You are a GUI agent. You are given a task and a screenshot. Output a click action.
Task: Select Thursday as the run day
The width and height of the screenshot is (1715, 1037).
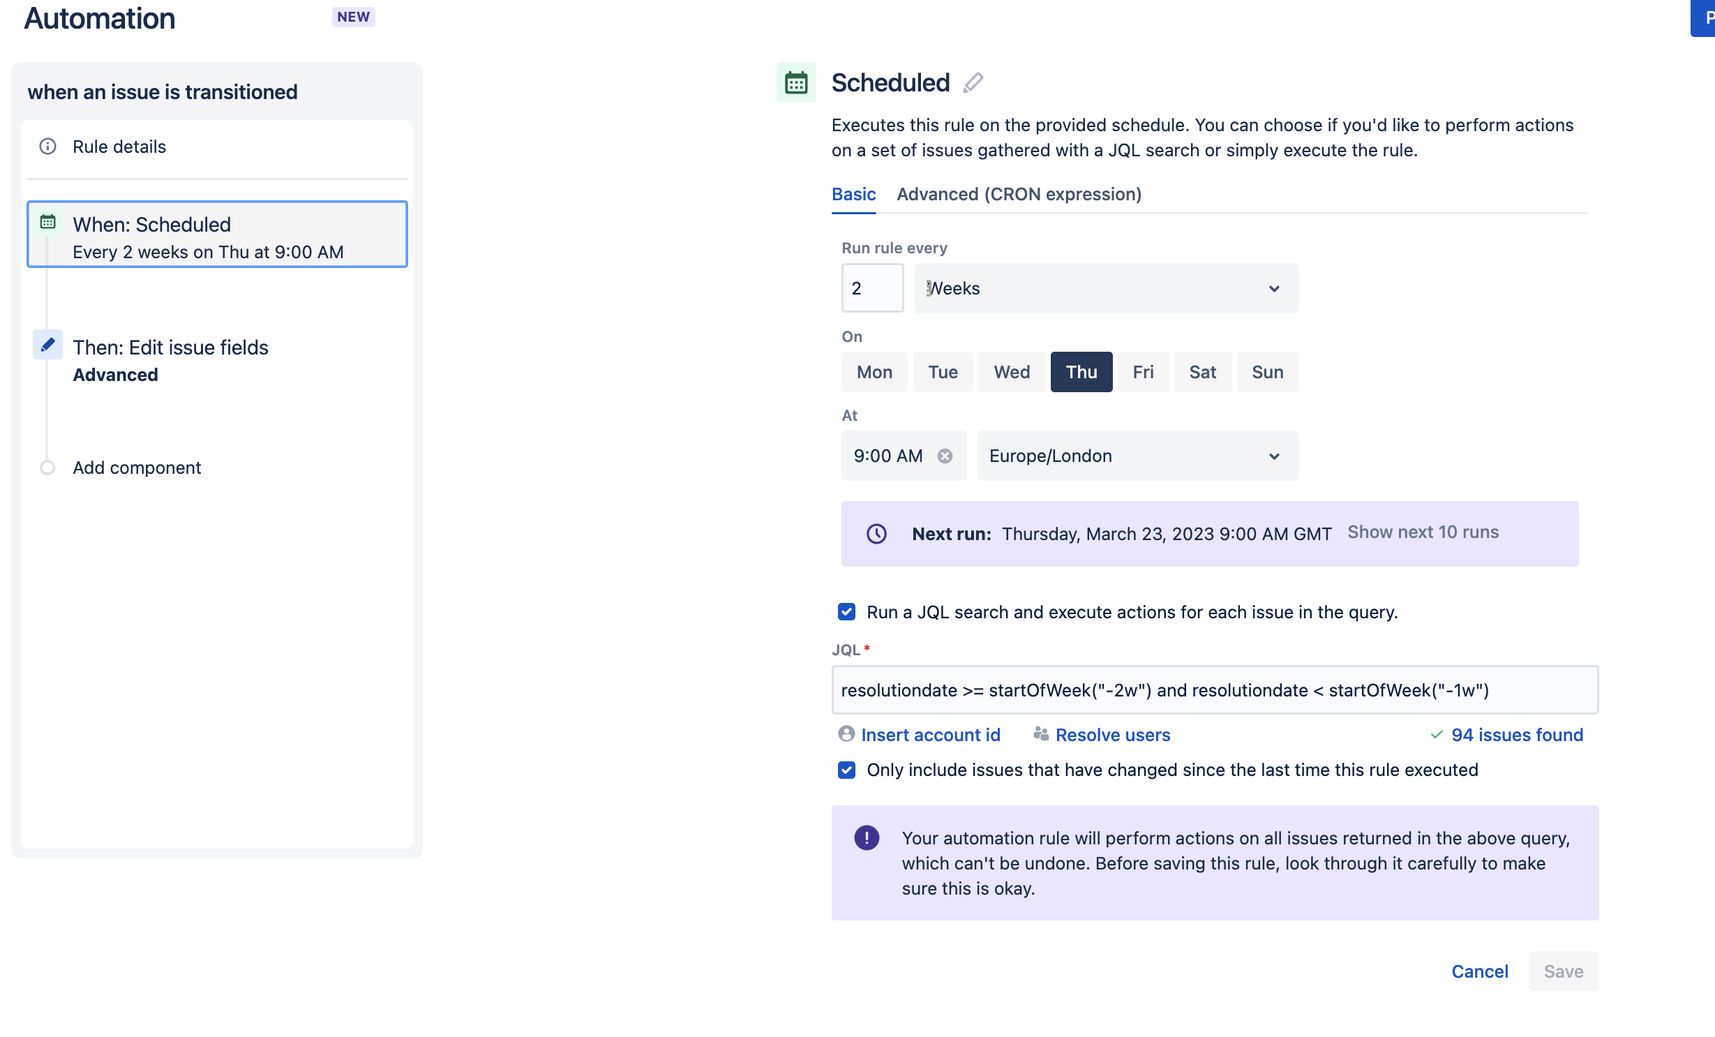click(x=1081, y=371)
